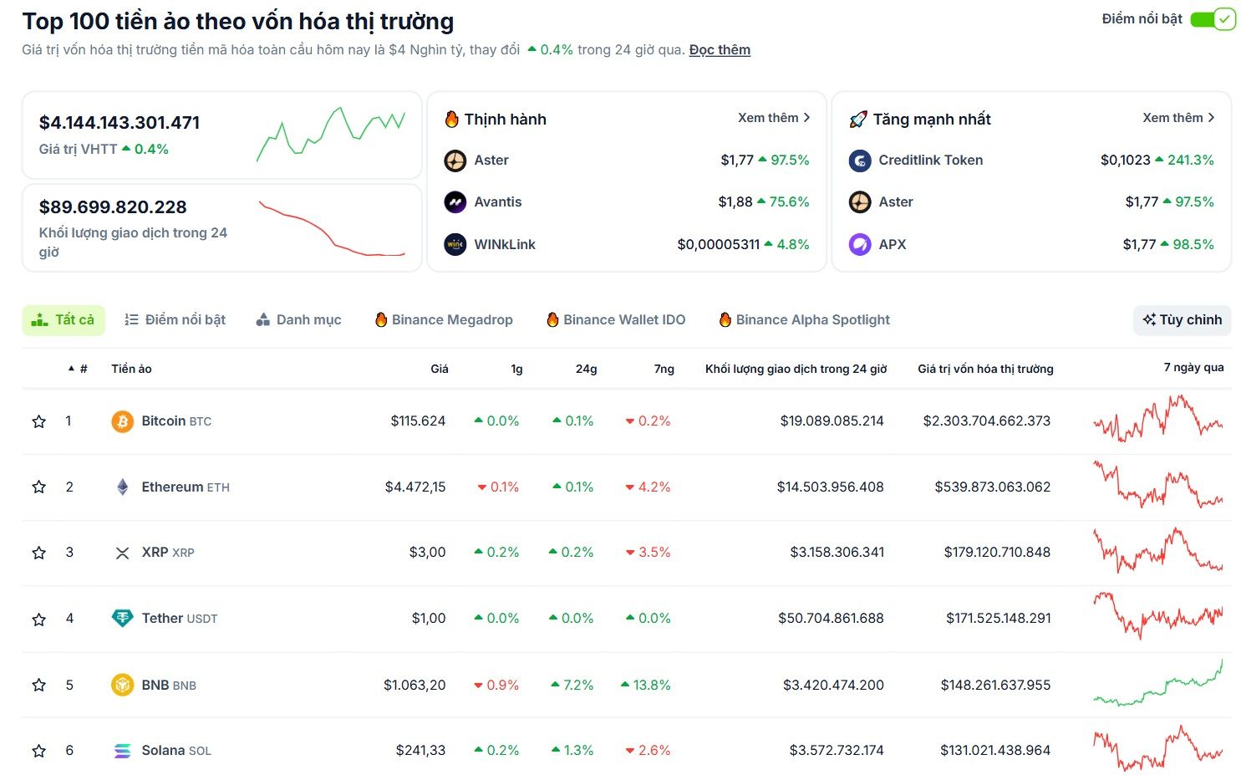
Task: Click BNB's 7-day sparkline chart
Action: click(1157, 684)
